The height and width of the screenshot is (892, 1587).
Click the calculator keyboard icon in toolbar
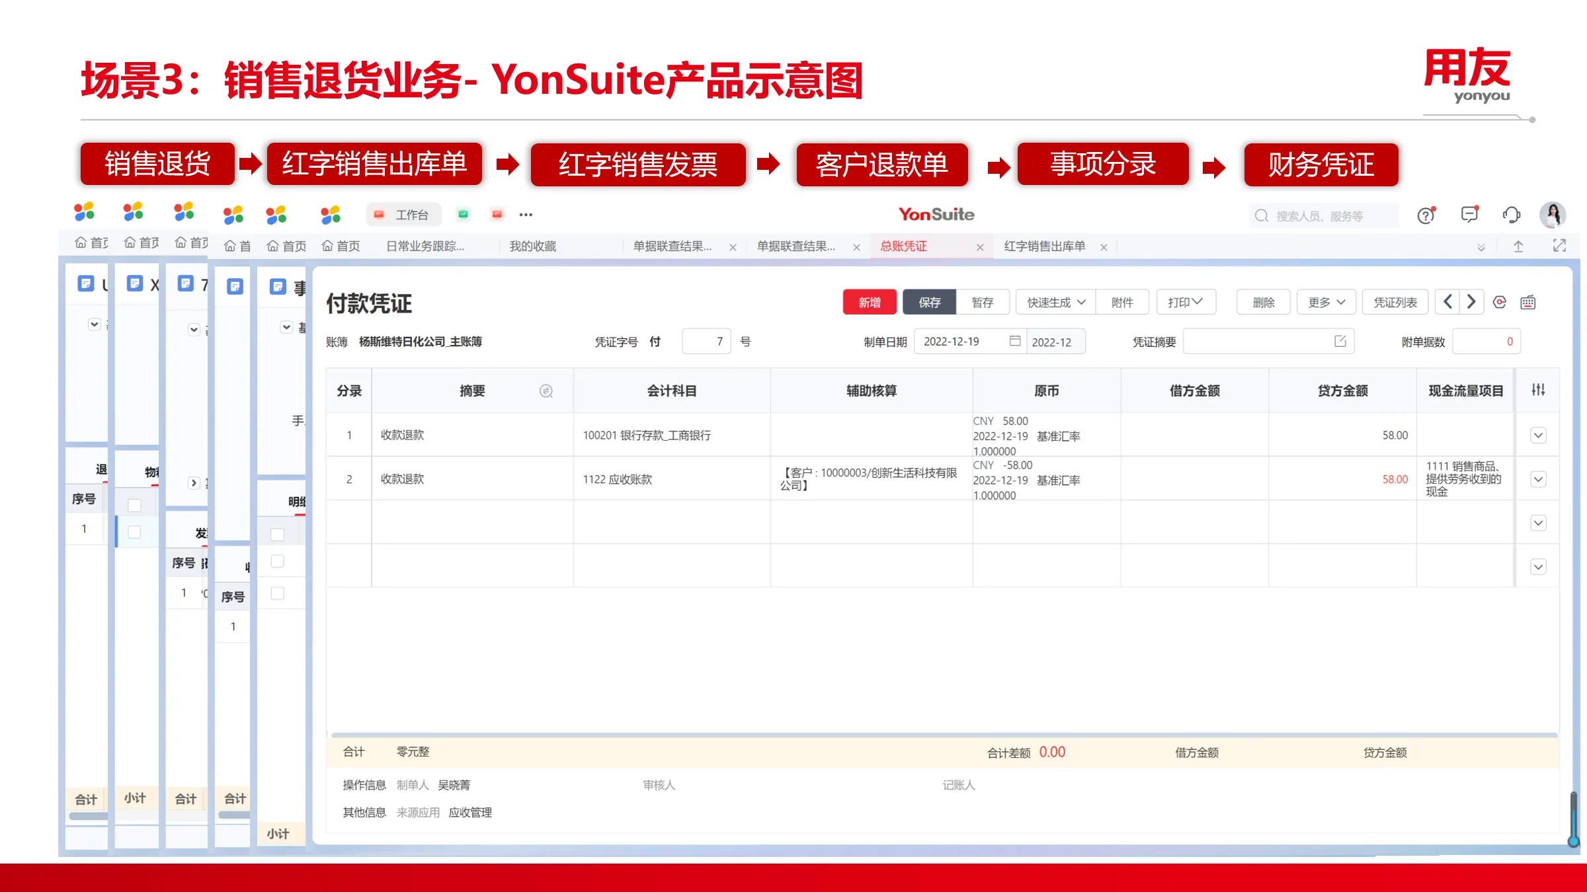(1528, 303)
